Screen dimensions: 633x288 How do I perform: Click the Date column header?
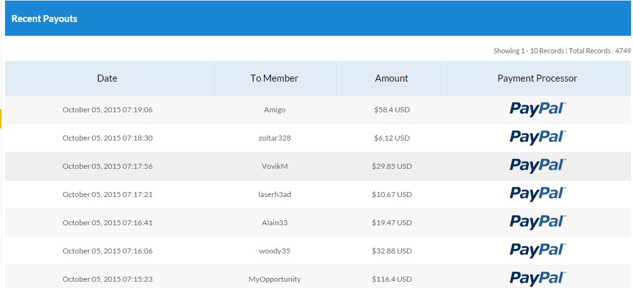click(x=107, y=78)
